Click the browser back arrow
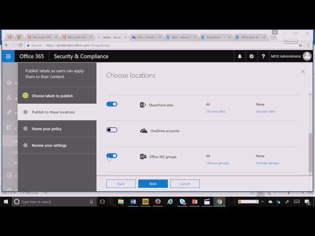 6,45
